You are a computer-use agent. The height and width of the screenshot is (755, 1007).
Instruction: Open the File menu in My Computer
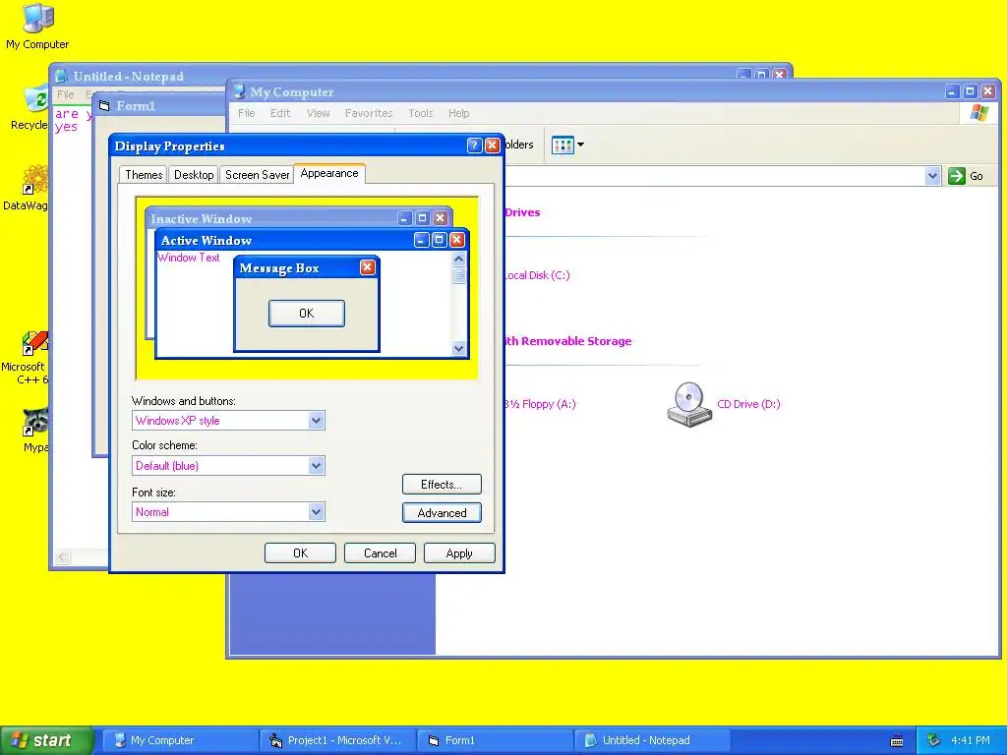pyautogui.click(x=246, y=113)
